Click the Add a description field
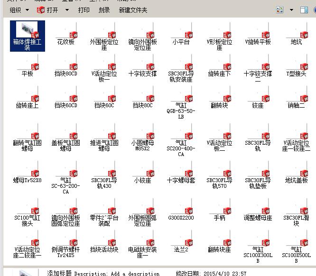 pyautogui.click(x=135, y=273)
